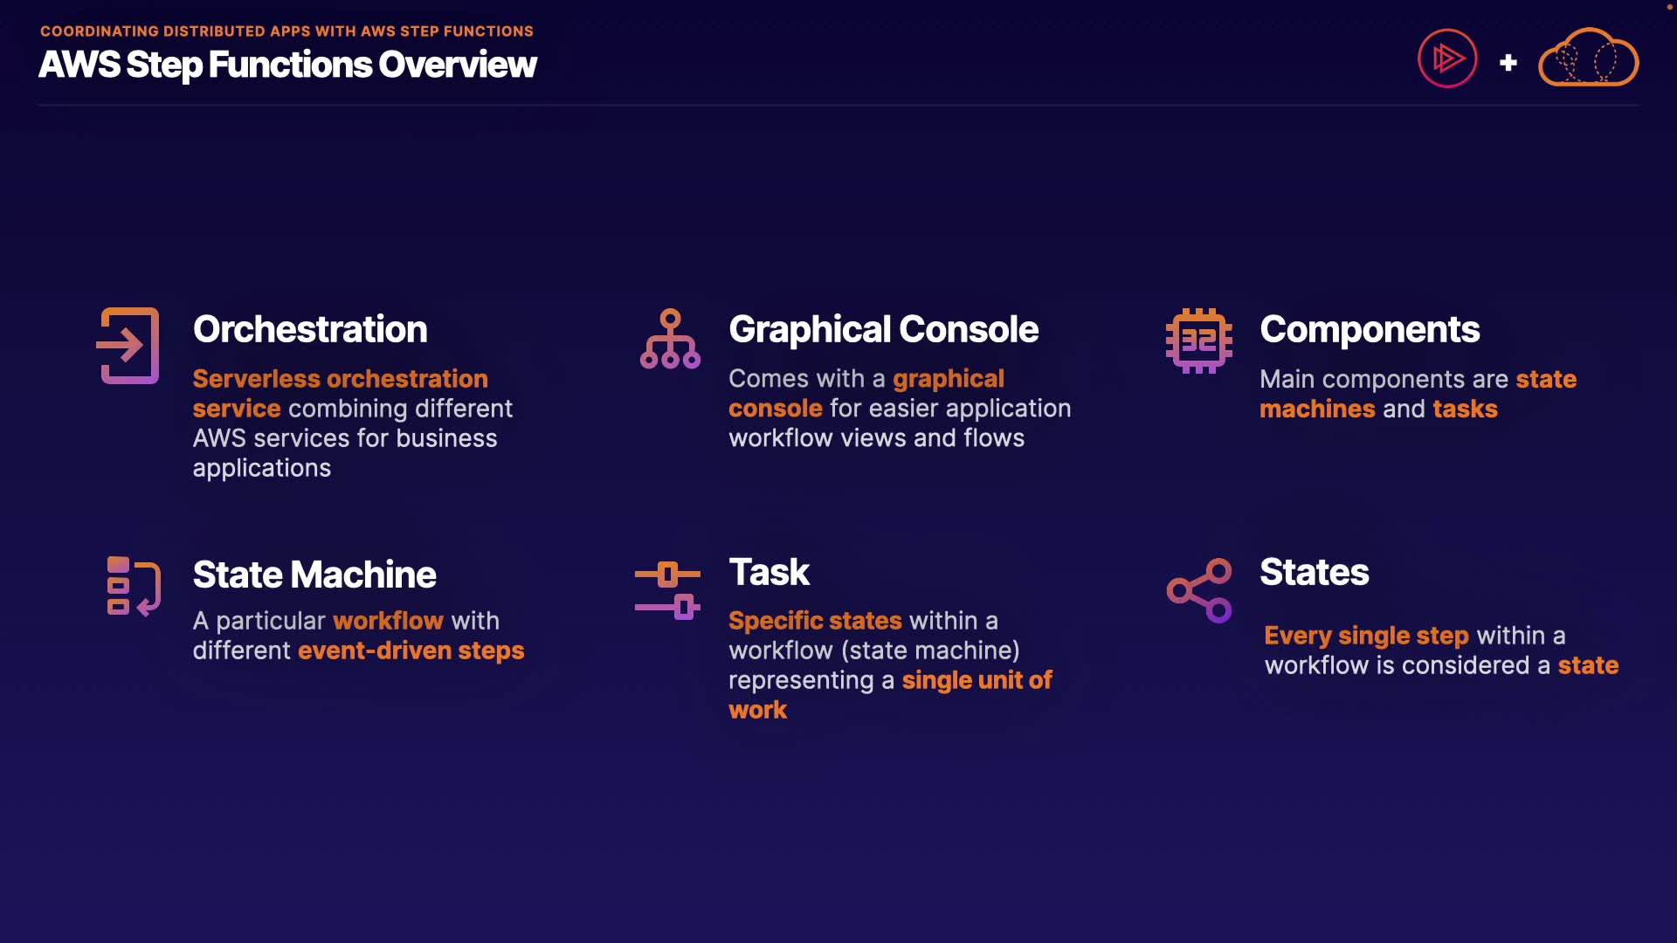Click the orange cloud logo

click(x=1588, y=59)
